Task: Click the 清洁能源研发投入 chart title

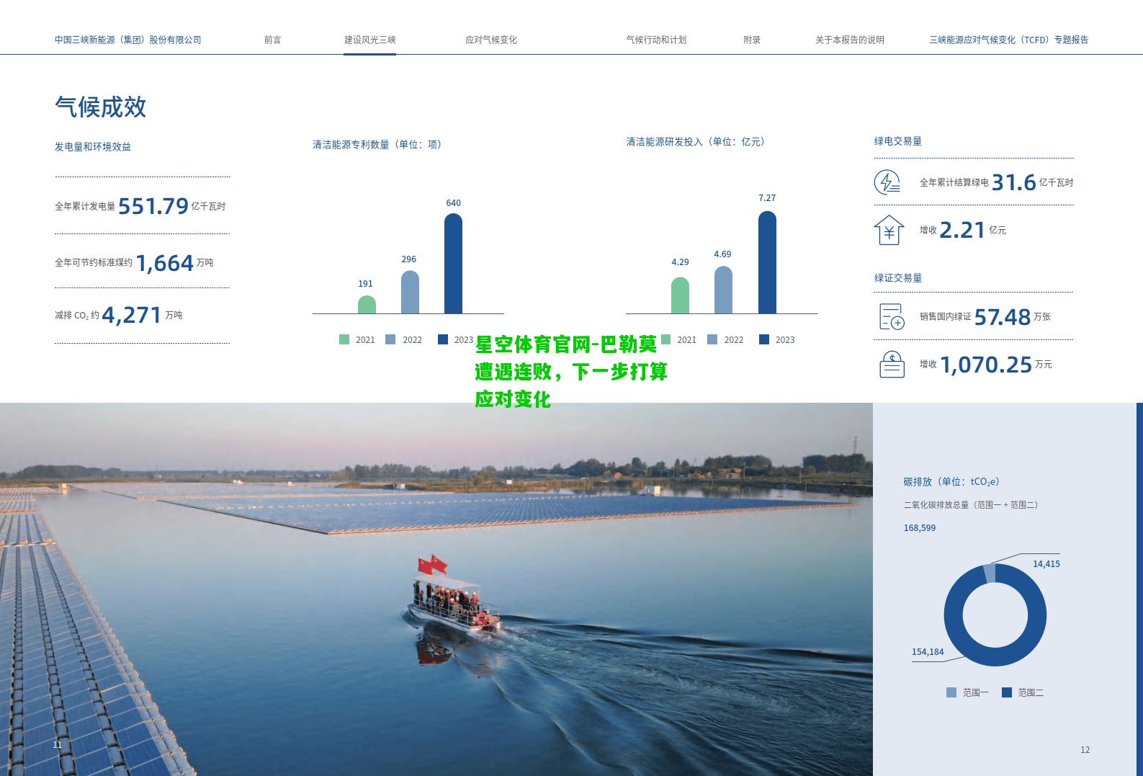Action: pos(695,142)
